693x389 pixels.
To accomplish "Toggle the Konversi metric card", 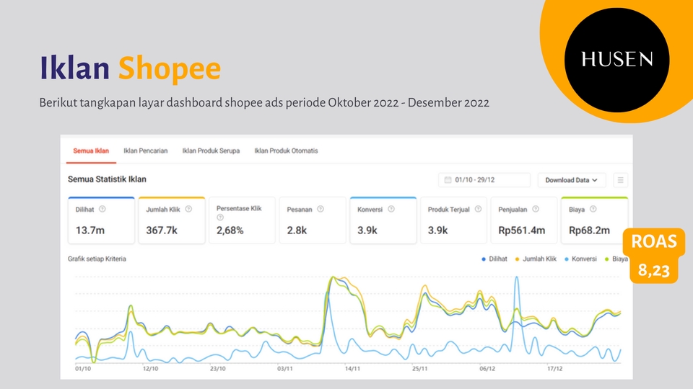I will [383, 220].
